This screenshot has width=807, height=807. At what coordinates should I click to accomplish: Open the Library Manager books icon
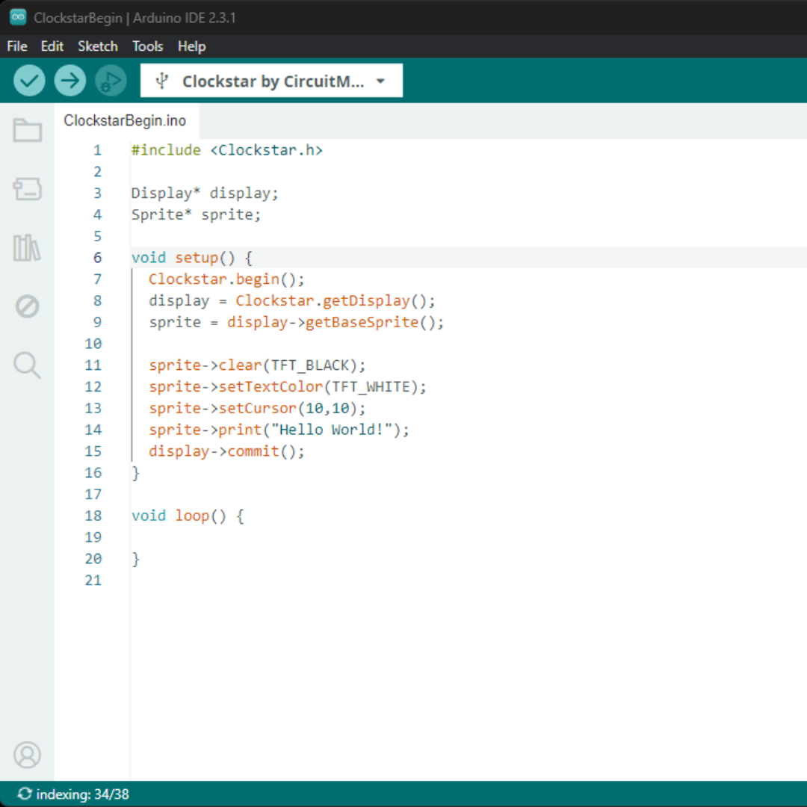pos(27,247)
